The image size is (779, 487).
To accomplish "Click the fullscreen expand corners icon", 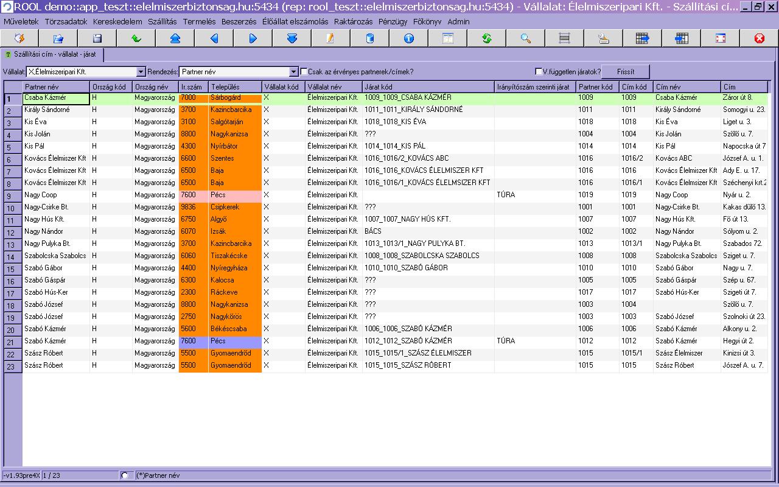I will (721, 38).
